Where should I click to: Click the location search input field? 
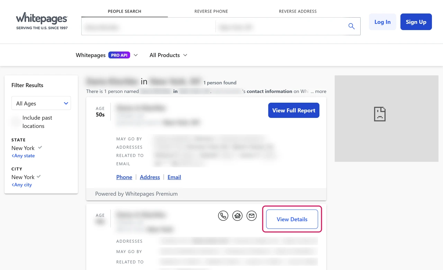(x=279, y=26)
